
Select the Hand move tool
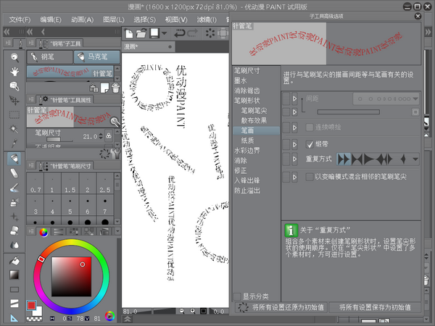click(14, 72)
